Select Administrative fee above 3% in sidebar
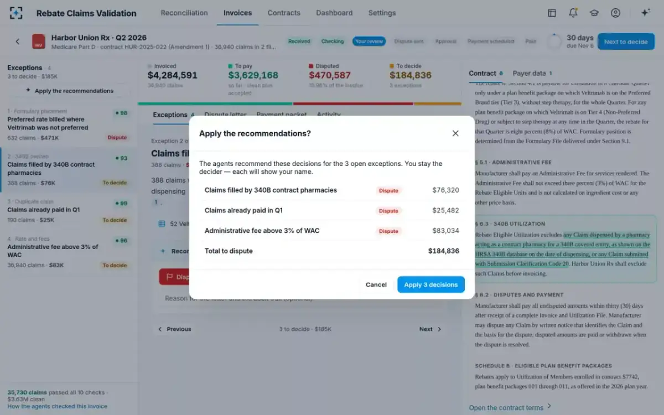Screen dimensions: 664x415 coord(69,252)
